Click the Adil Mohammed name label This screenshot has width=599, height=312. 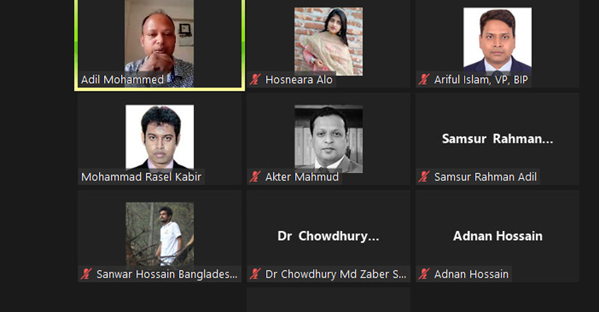(122, 79)
